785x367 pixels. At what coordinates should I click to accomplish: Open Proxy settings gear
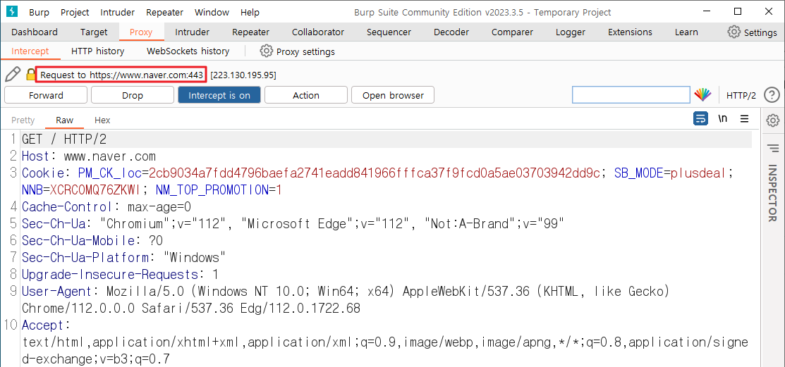coord(267,51)
